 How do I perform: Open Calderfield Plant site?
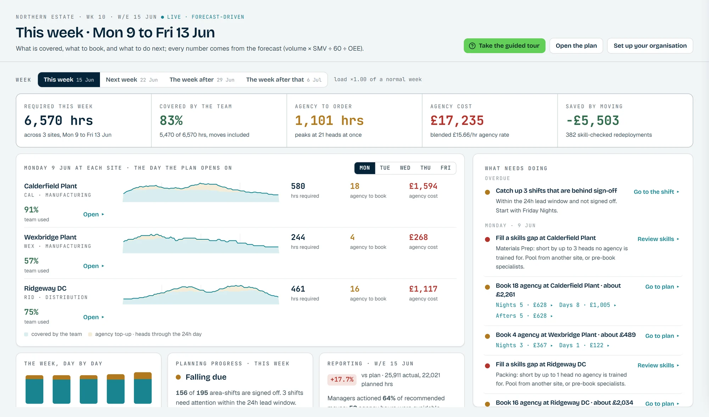coord(94,215)
